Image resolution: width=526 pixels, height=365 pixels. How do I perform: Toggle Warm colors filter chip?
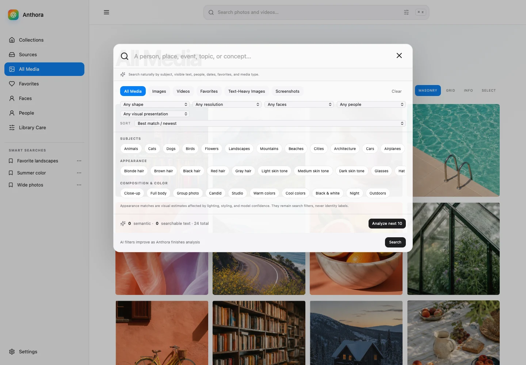tap(264, 193)
